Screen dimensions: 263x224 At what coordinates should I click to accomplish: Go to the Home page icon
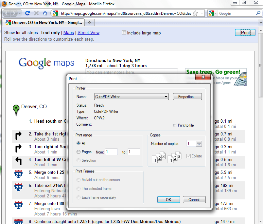[45, 13]
